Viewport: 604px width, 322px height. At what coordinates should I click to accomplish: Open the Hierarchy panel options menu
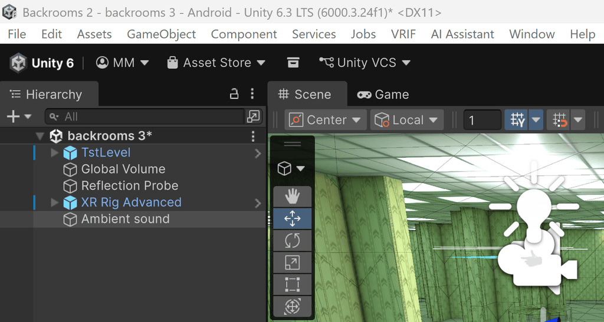tap(252, 94)
